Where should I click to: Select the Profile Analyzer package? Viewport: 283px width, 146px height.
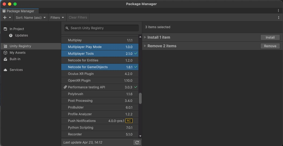(100, 114)
